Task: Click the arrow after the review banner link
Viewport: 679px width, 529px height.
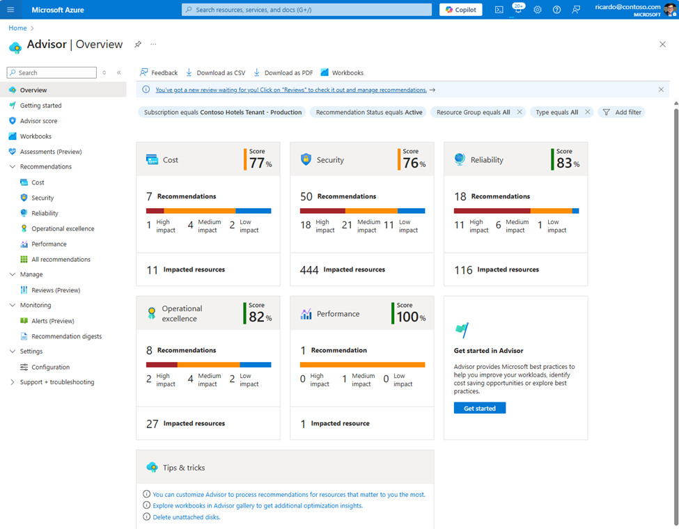Action: coord(432,90)
